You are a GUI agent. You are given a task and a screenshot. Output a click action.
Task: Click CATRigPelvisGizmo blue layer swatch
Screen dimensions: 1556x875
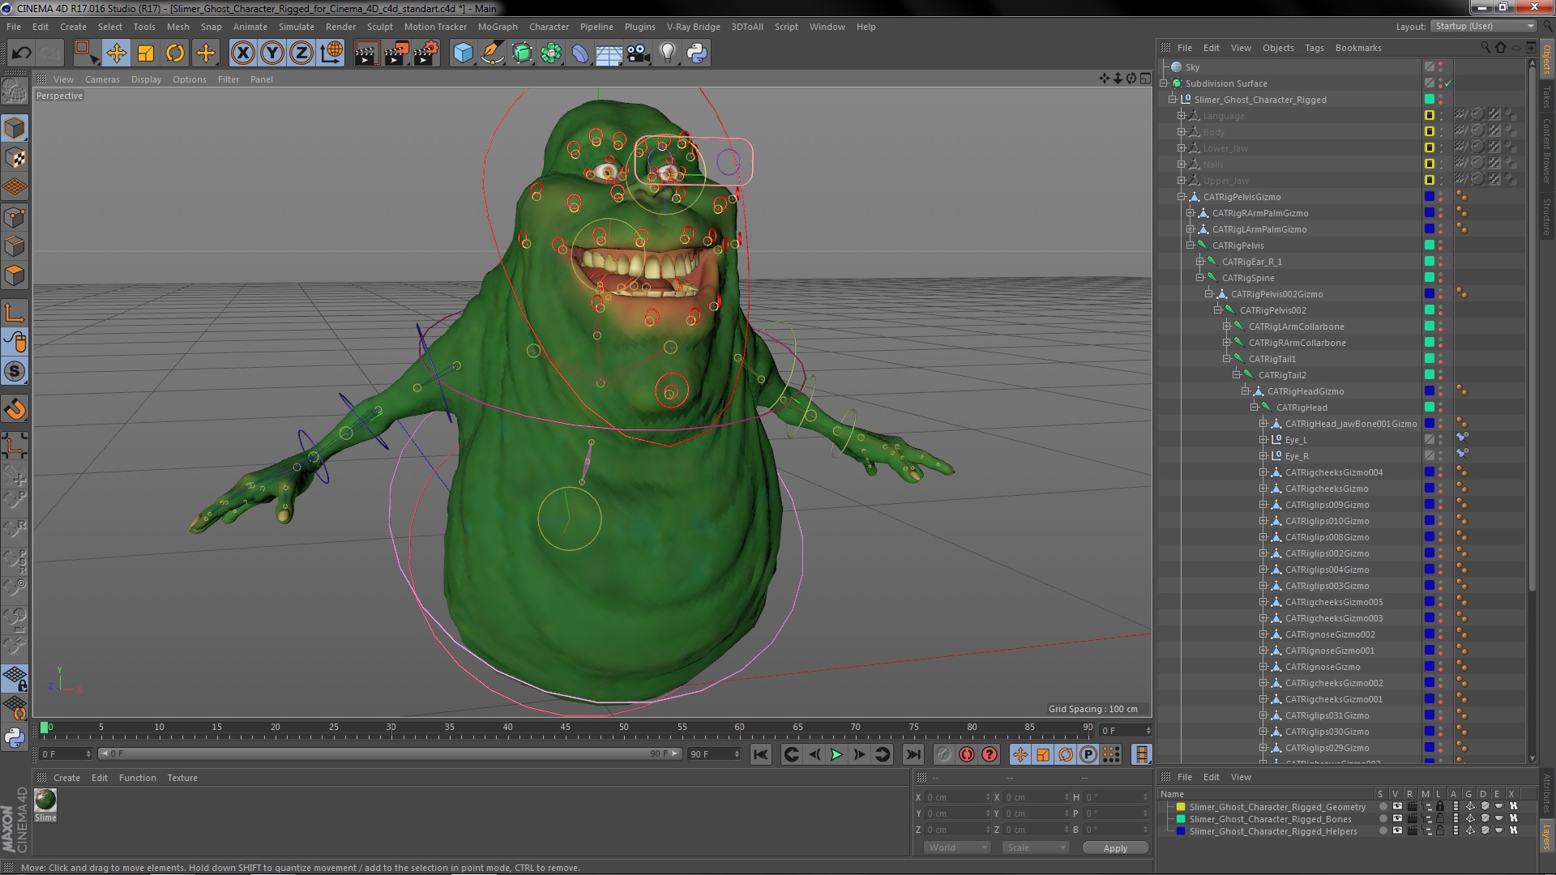click(x=1430, y=197)
